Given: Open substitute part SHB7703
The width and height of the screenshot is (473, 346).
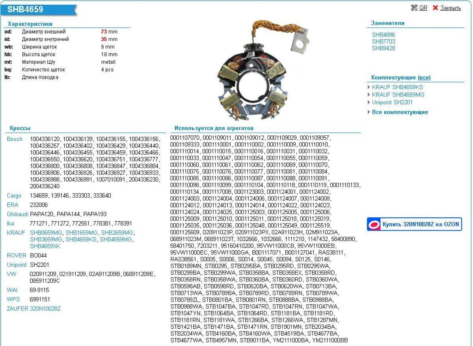Looking at the screenshot, I should coord(383,41).
